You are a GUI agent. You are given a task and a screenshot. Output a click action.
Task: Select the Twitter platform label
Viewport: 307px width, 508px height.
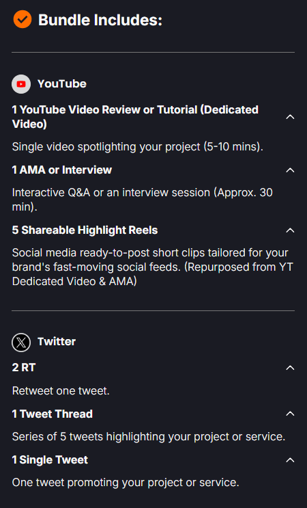point(57,341)
